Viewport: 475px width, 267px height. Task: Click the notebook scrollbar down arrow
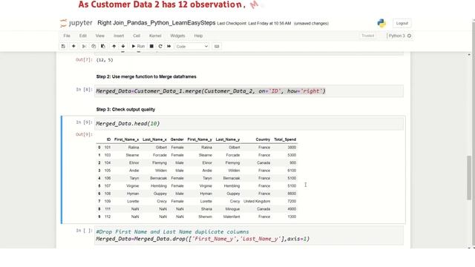click(x=469, y=248)
